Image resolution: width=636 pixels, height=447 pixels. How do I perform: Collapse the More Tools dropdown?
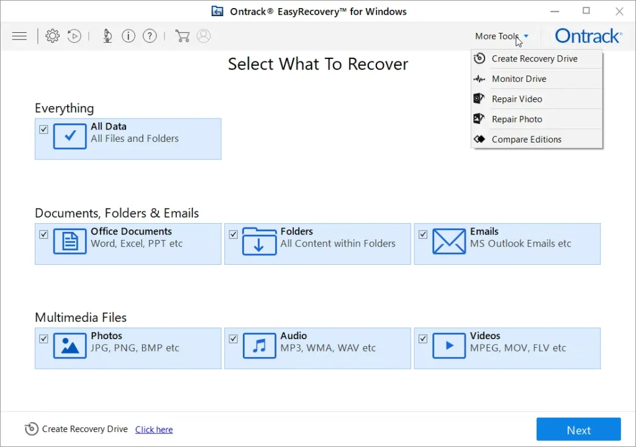click(x=501, y=36)
